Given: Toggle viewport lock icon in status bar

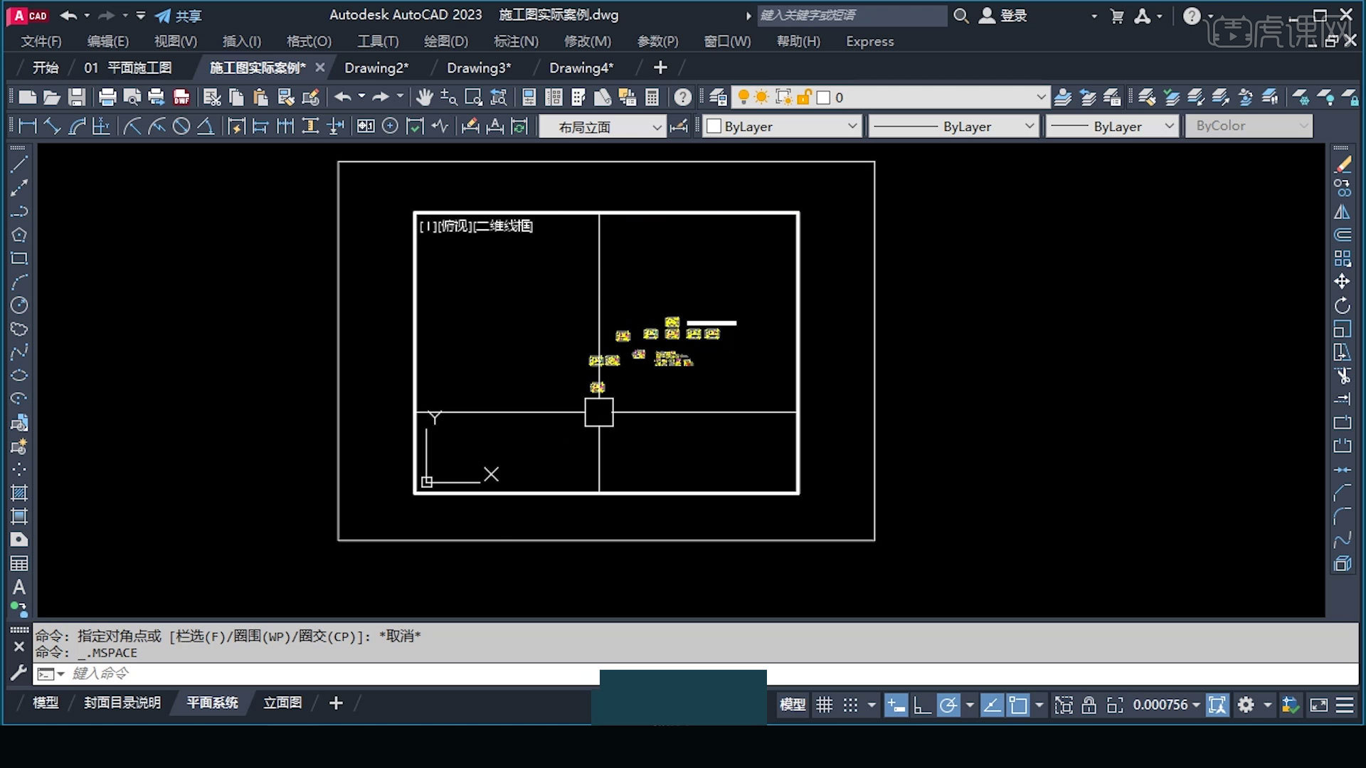Looking at the screenshot, I should [x=1089, y=705].
